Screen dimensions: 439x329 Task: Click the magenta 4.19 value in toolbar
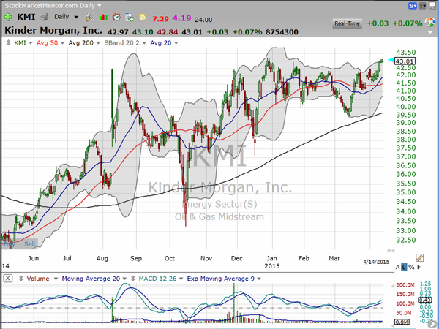coord(181,18)
